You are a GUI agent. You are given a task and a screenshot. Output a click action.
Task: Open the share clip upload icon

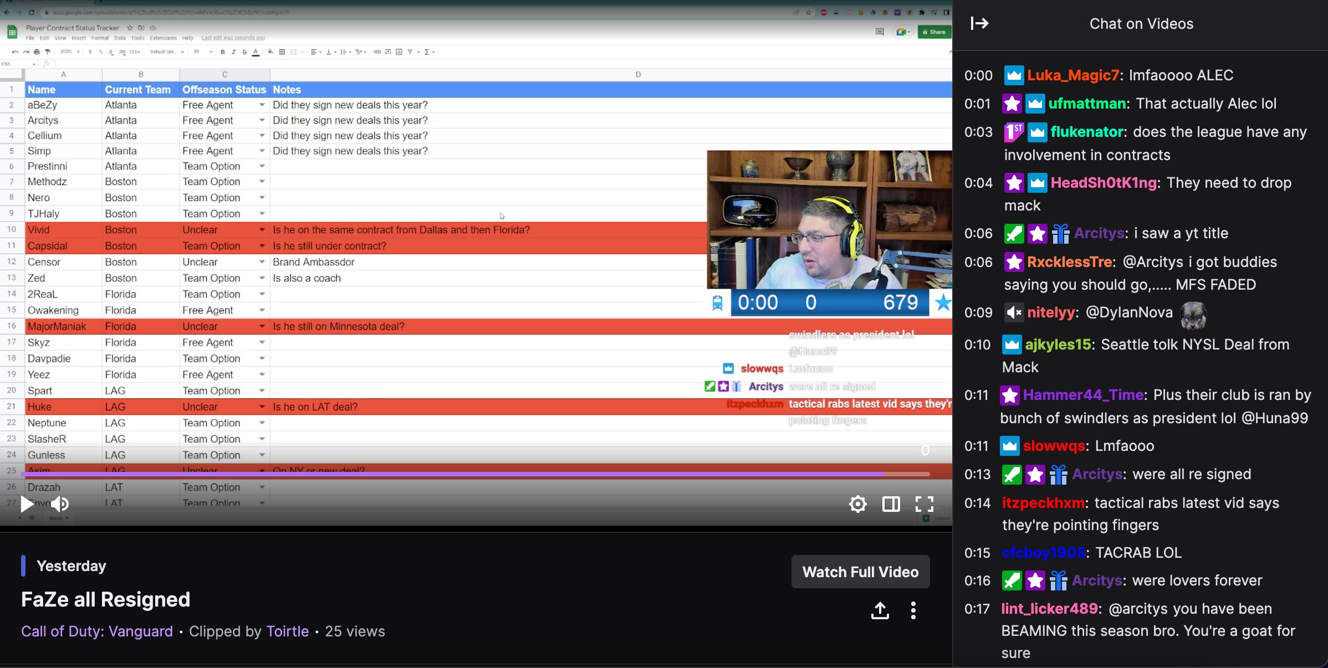(880, 610)
